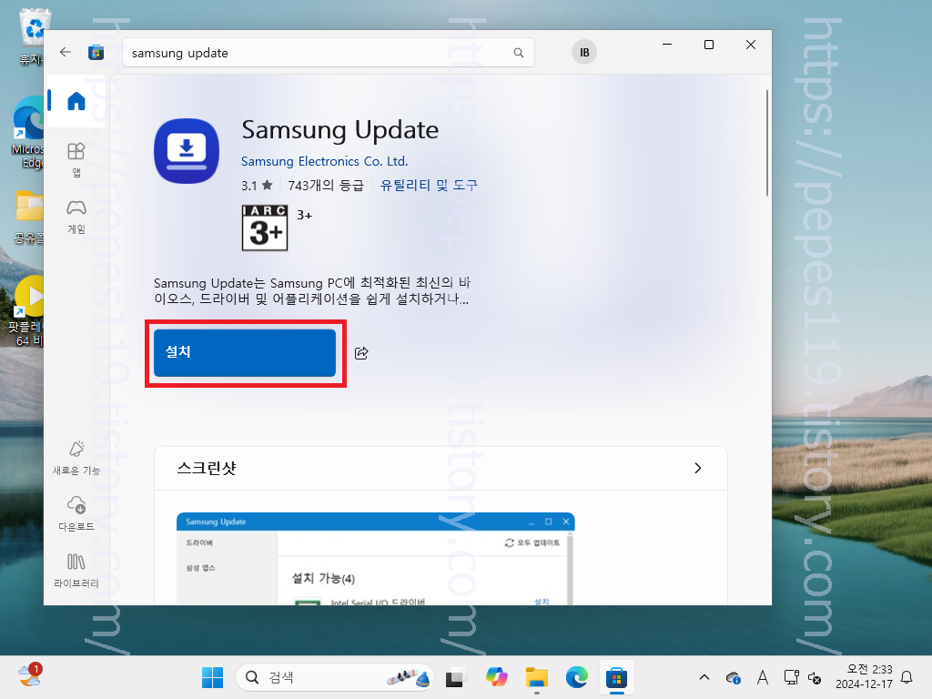The height and width of the screenshot is (699, 932).
Task: Open Downloads (다운로드) in sidebar
Action: (x=76, y=513)
